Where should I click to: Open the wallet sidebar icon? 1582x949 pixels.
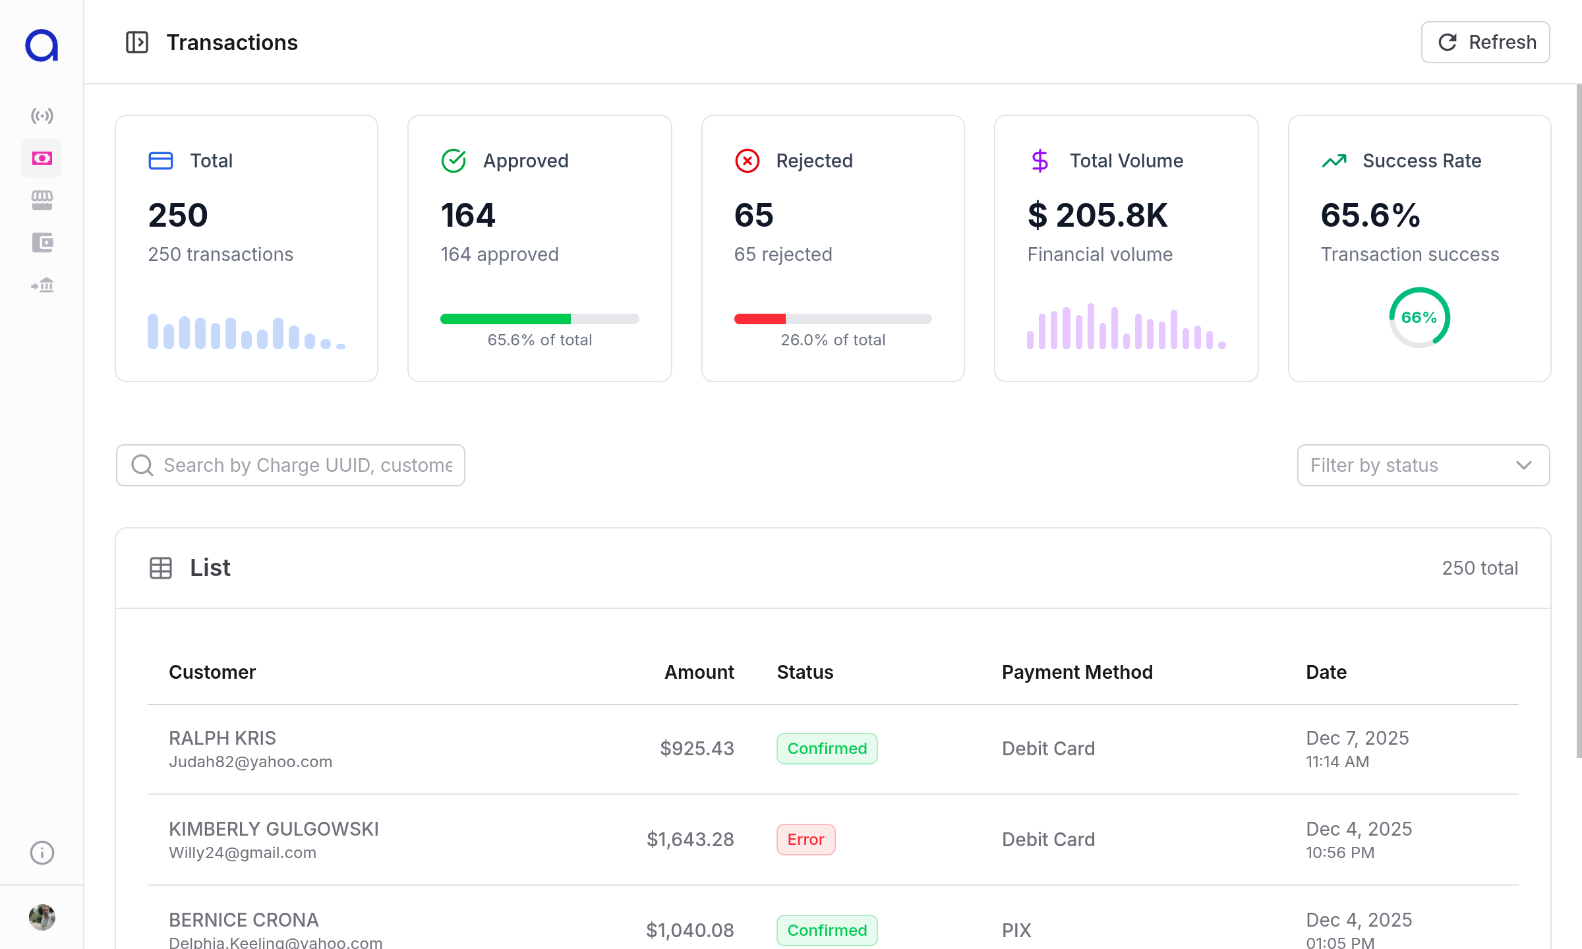click(x=42, y=243)
